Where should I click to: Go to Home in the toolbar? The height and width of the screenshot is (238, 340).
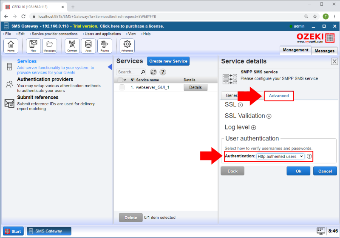11,46
